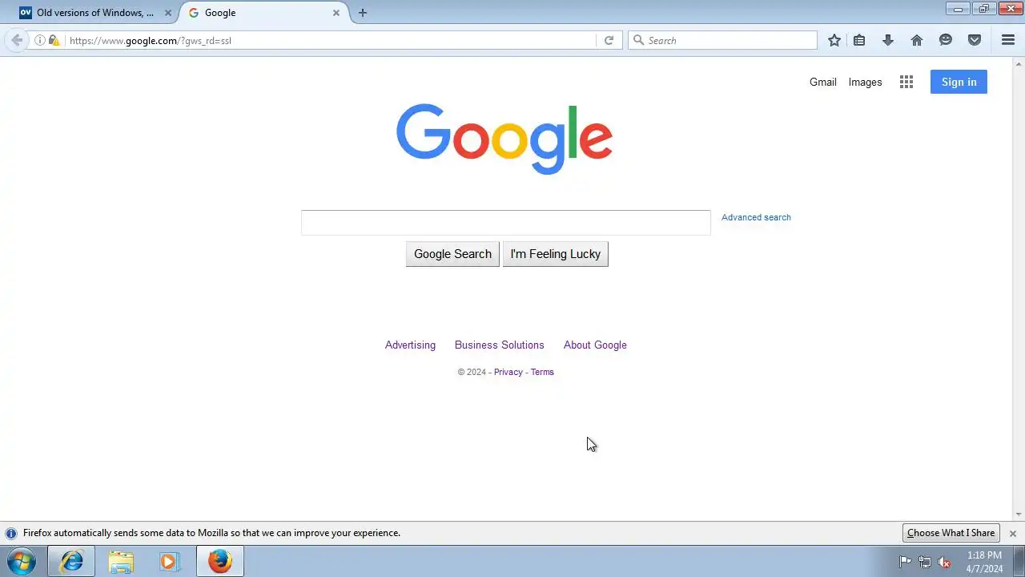Open Windows Explorer folder in the taskbar
This screenshot has width=1025, height=577.
tap(121, 562)
